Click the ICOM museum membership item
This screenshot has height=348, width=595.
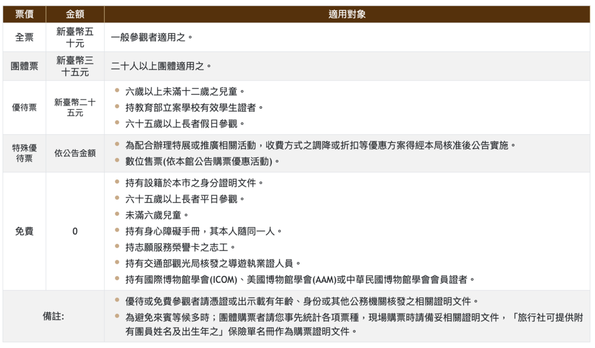coord(300,279)
